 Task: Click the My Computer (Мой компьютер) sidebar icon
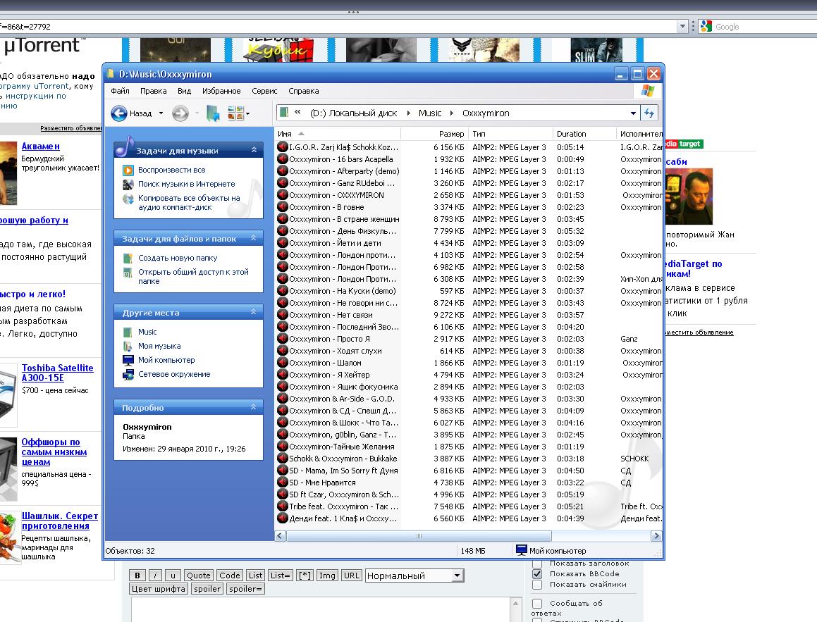coord(128,360)
